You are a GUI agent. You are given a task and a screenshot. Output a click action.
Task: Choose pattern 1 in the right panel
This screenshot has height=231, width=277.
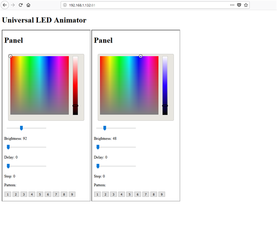[x=97, y=194]
